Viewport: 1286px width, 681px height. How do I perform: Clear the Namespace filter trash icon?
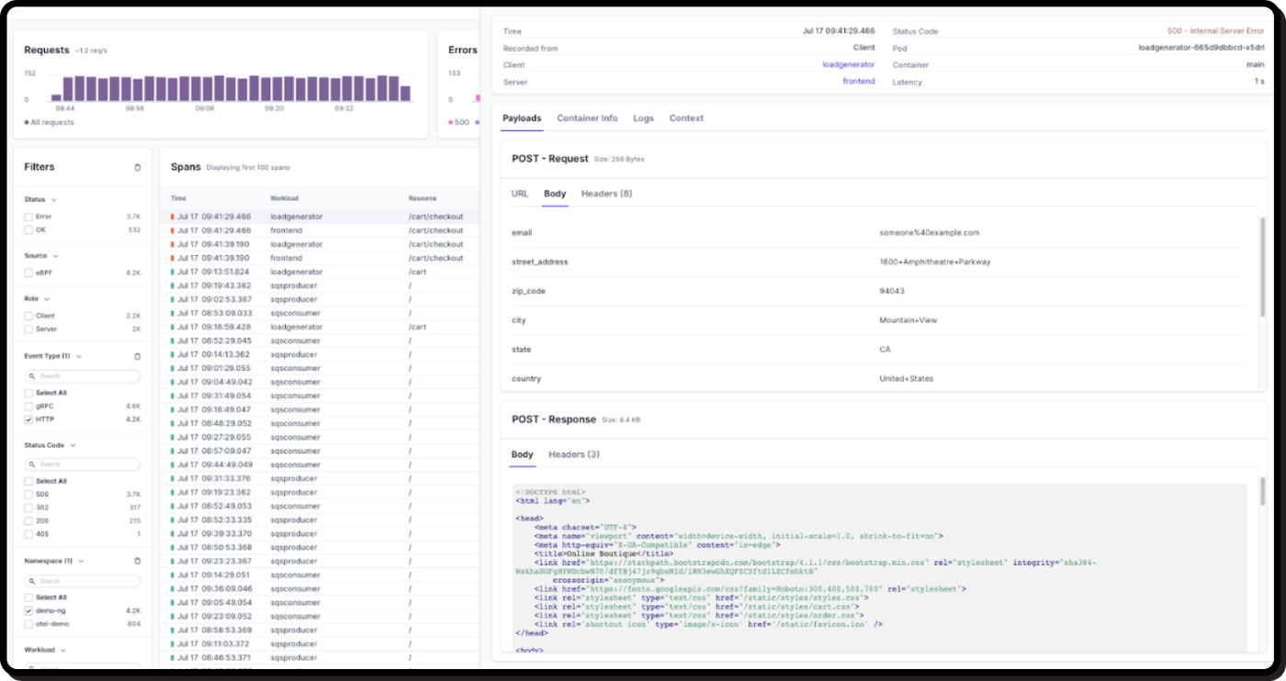[138, 561]
